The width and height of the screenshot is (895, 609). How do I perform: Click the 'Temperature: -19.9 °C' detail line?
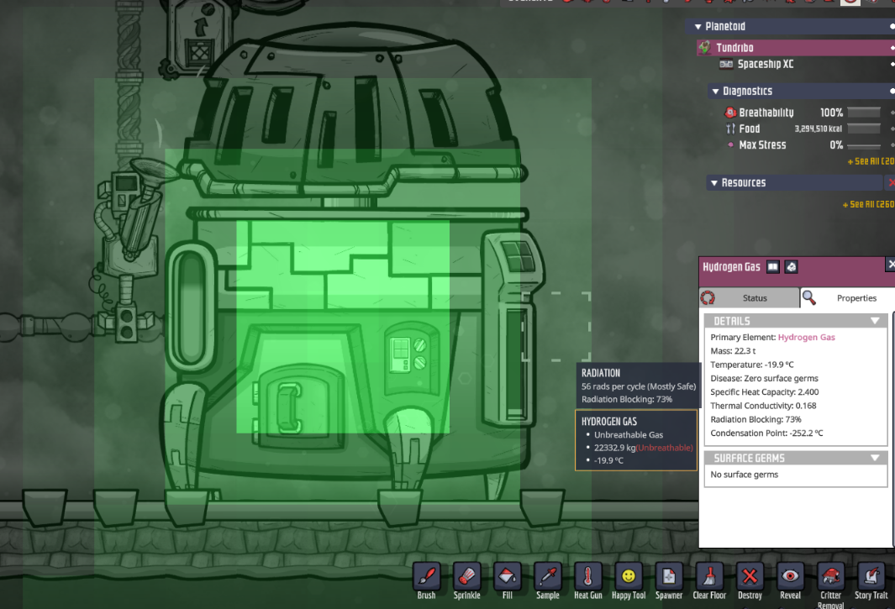[752, 365]
